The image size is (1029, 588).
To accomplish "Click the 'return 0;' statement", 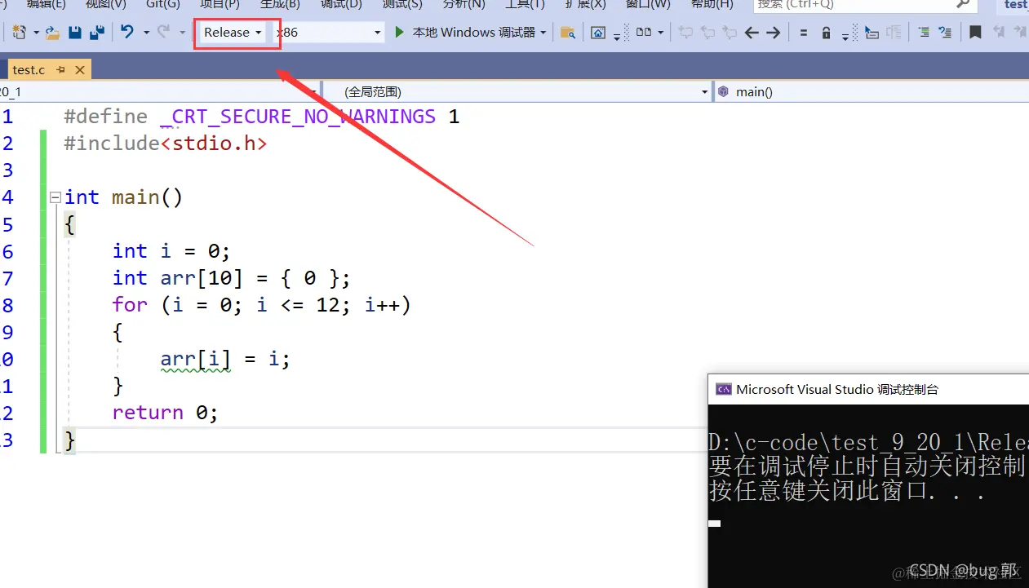I will coord(165,413).
